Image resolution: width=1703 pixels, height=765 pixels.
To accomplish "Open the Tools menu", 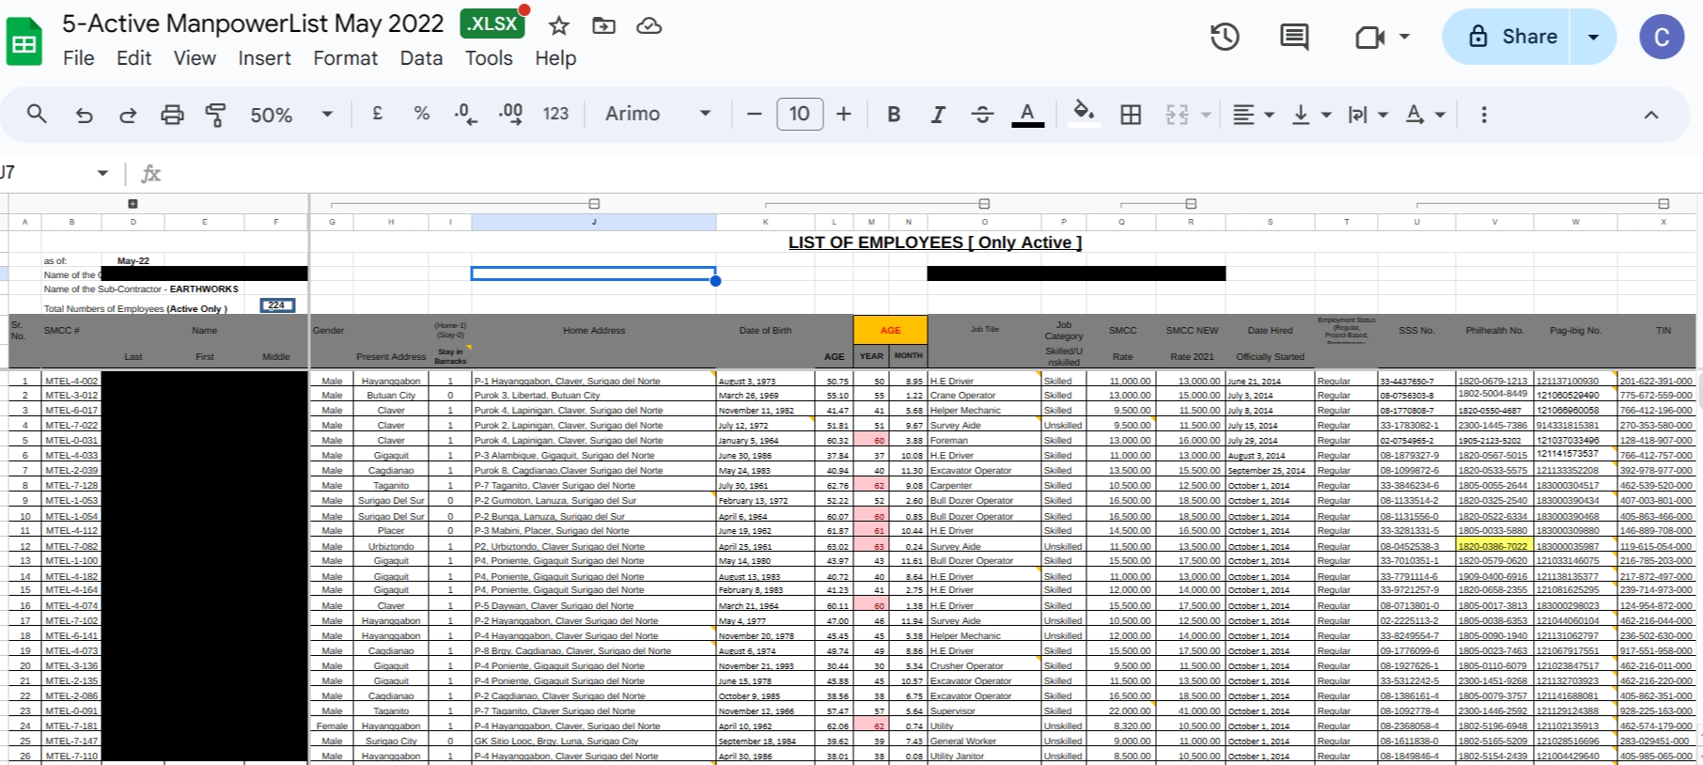I will 489,58.
